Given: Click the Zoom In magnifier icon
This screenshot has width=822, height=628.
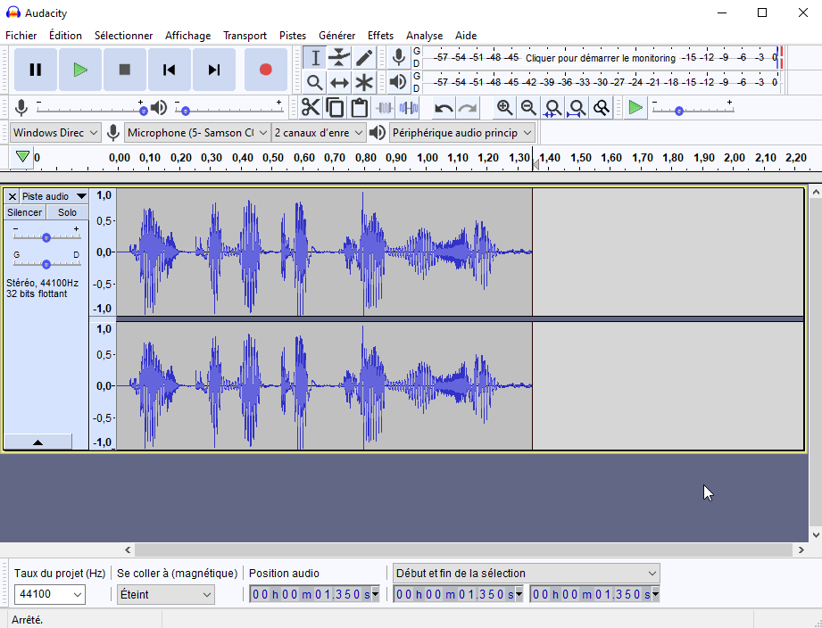Looking at the screenshot, I should pos(504,108).
